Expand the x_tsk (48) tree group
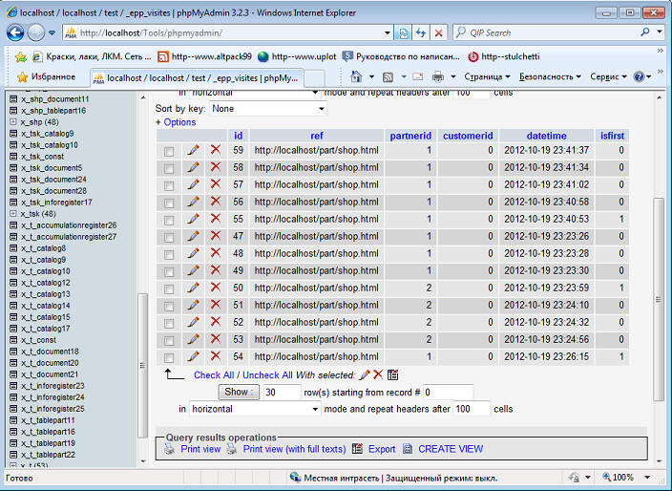Viewport: 672px width, 491px height. (x=13, y=214)
